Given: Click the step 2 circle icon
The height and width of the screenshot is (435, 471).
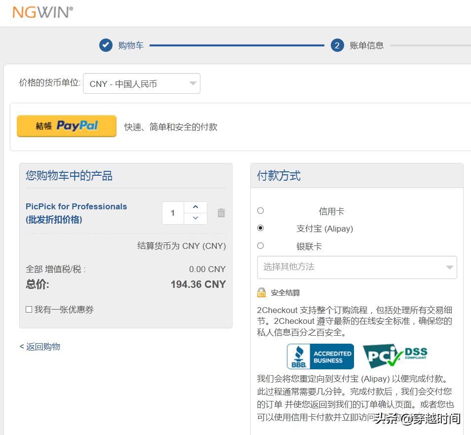Looking at the screenshot, I should tap(337, 45).
